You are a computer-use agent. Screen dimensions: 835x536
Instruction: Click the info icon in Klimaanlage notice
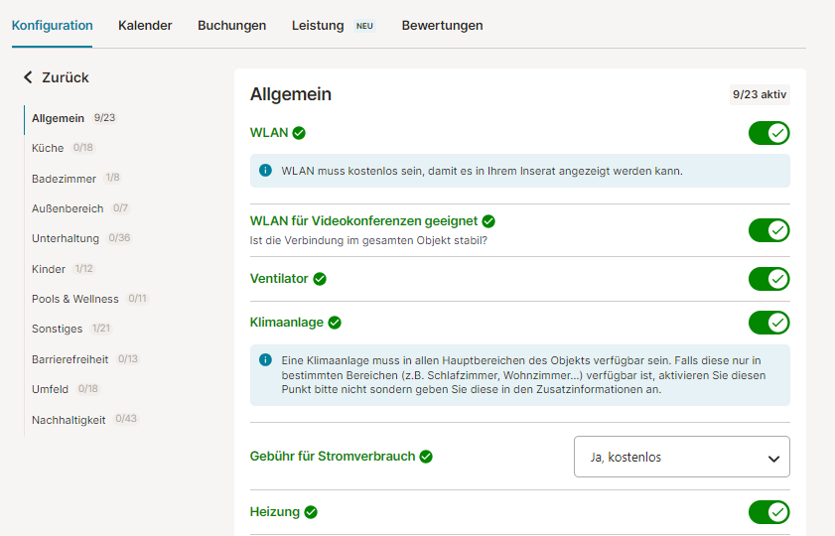click(x=265, y=360)
